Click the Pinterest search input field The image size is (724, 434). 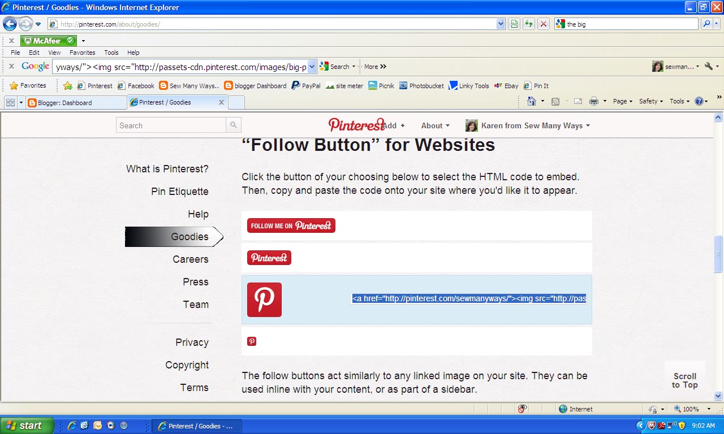(171, 125)
